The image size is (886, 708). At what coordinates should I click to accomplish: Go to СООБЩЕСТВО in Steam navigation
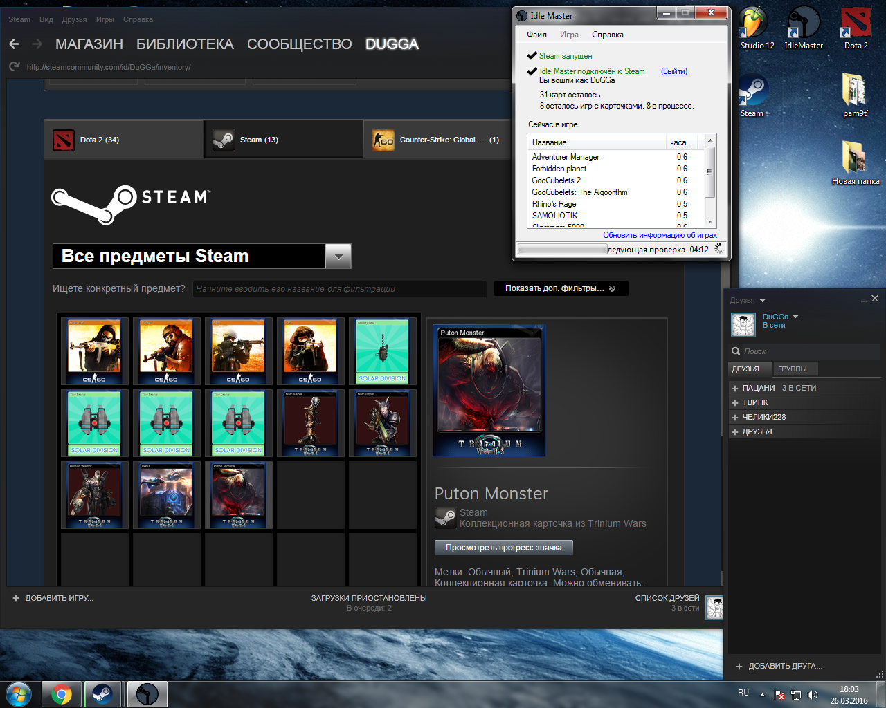coord(300,44)
